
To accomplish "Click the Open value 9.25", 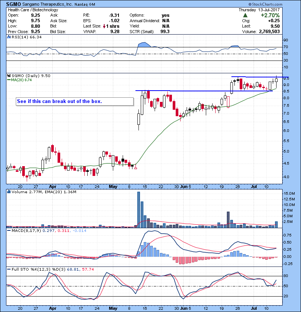I will coord(35,15).
